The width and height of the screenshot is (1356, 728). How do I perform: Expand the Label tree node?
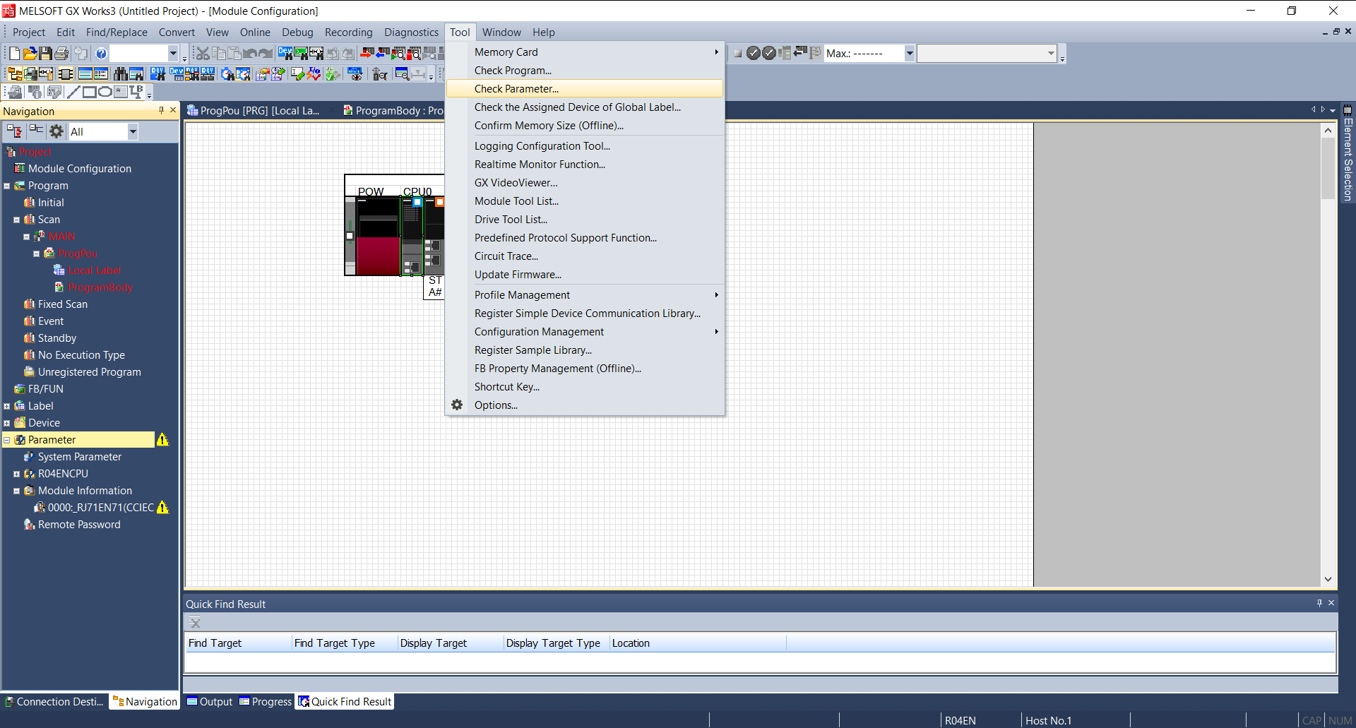7,406
